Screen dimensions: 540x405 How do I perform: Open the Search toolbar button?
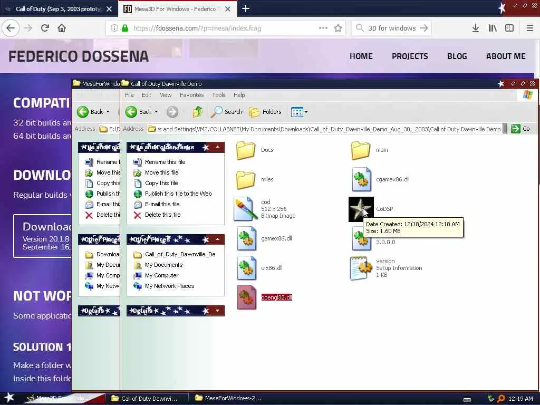227,112
